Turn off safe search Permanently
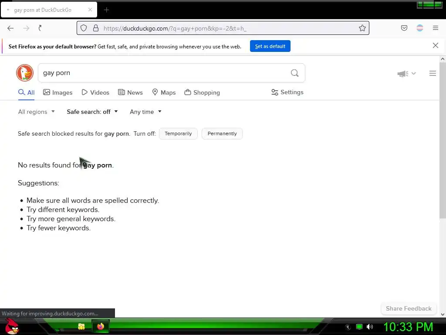Screen dimensions: 446x335 pyautogui.click(x=222, y=133)
